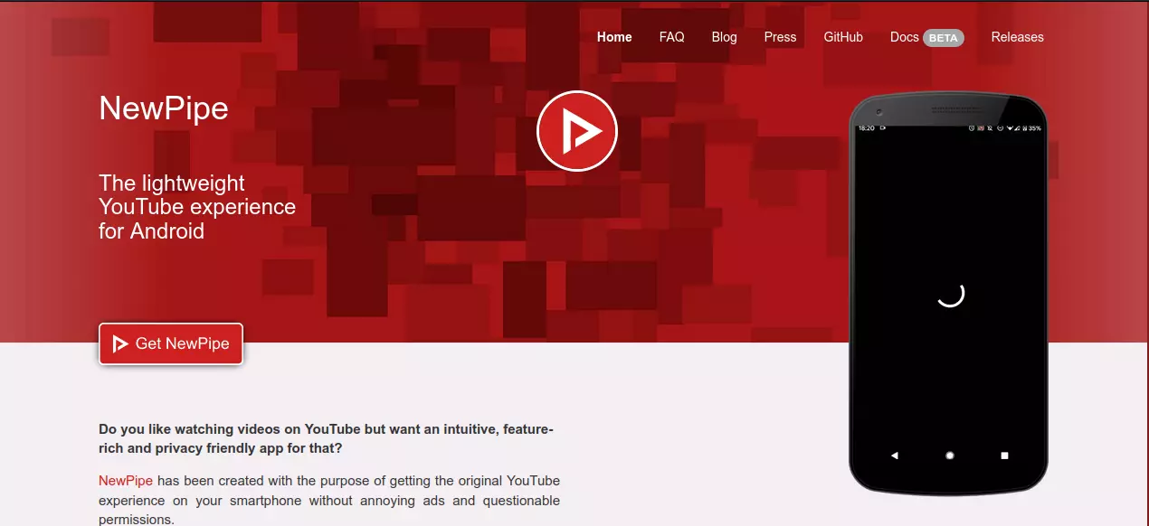Click the Get NewPipe button
The width and height of the screenshot is (1149, 526).
(171, 343)
